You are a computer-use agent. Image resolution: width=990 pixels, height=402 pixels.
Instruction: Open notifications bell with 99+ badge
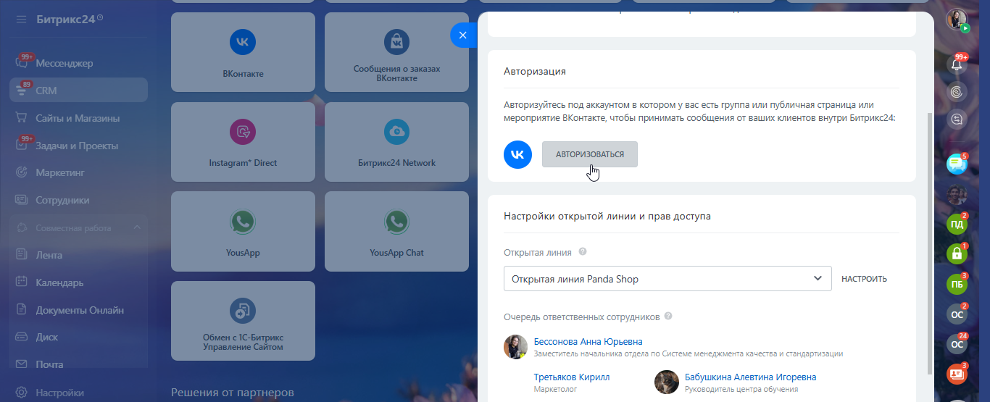(x=957, y=64)
